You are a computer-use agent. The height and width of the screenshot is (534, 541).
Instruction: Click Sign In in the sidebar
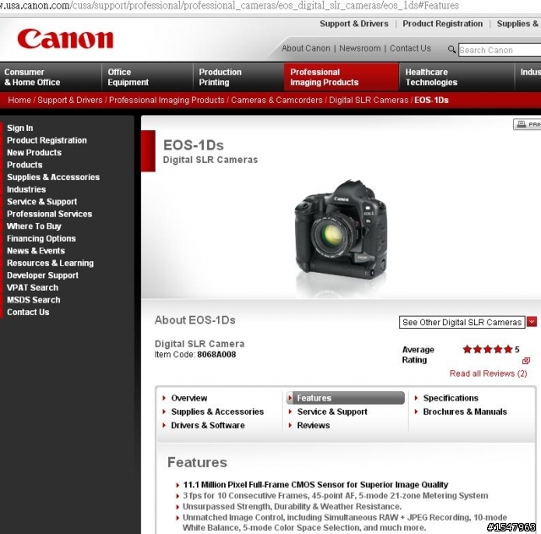(20, 128)
